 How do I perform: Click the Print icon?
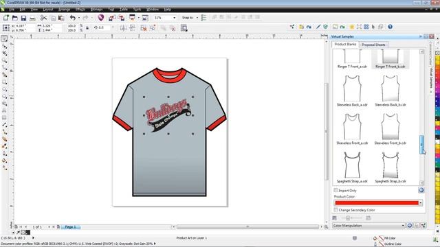(x=32, y=19)
